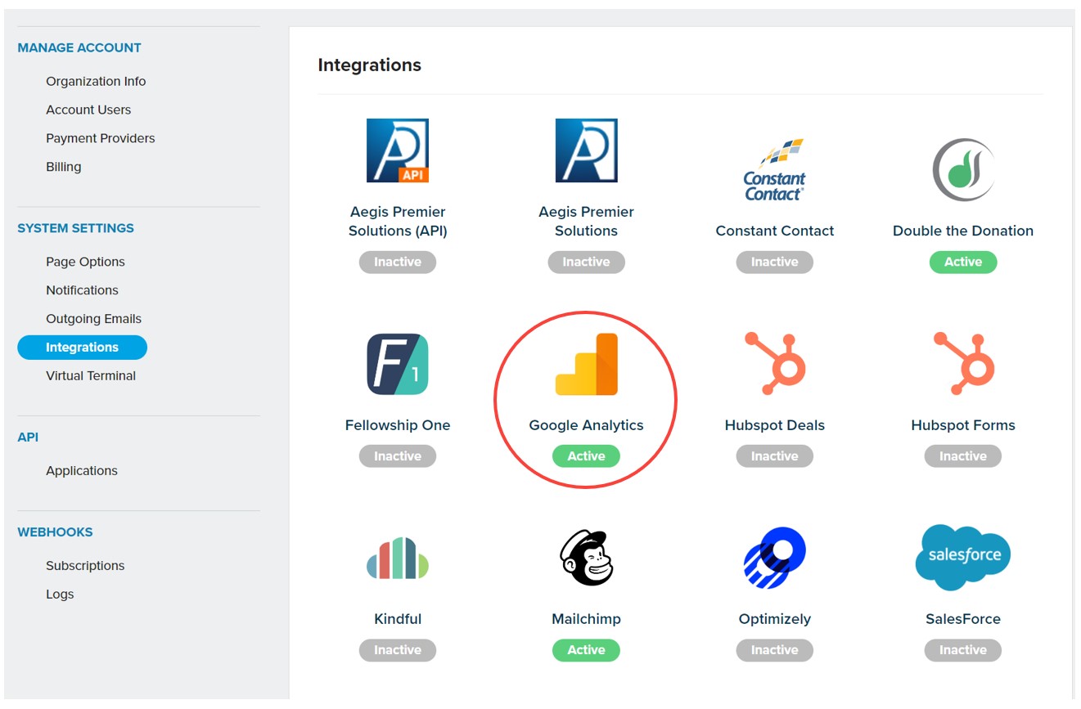Click the Google Analytics logo icon
The width and height of the screenshot is (1081, 709).
(x=586, y=365)
